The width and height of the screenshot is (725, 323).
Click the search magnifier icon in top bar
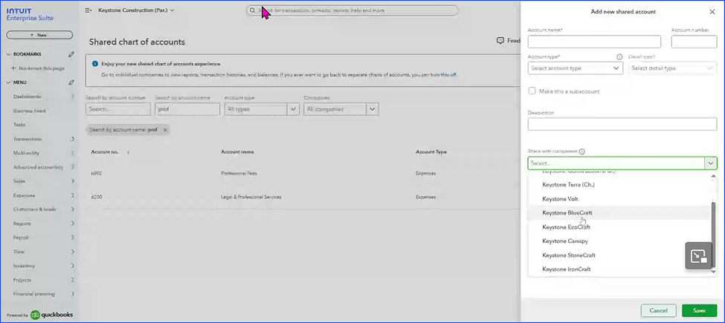(x=253, y=10)
